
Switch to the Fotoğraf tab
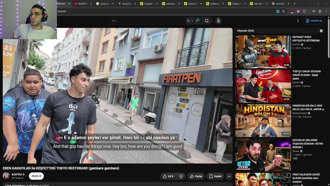pos(149,4)
